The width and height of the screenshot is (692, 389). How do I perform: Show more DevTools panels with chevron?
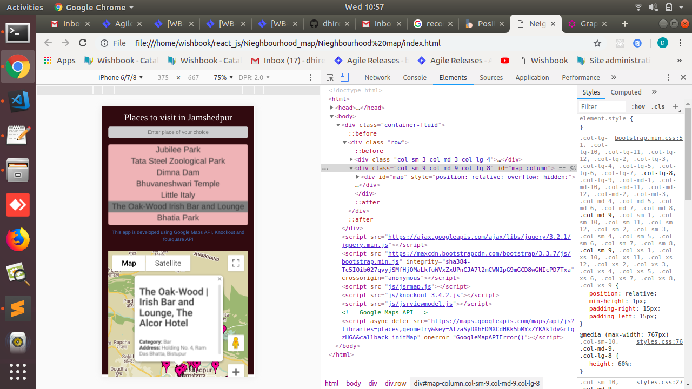pos(614,77)
